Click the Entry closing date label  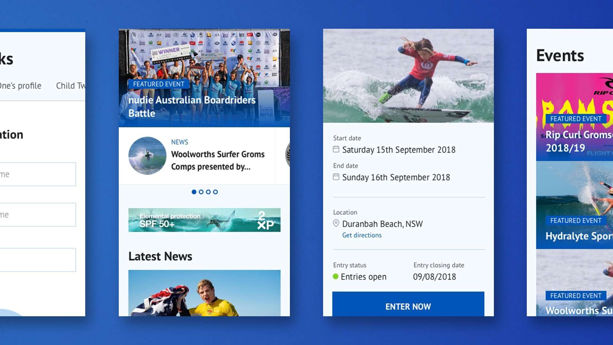(439, 265)
